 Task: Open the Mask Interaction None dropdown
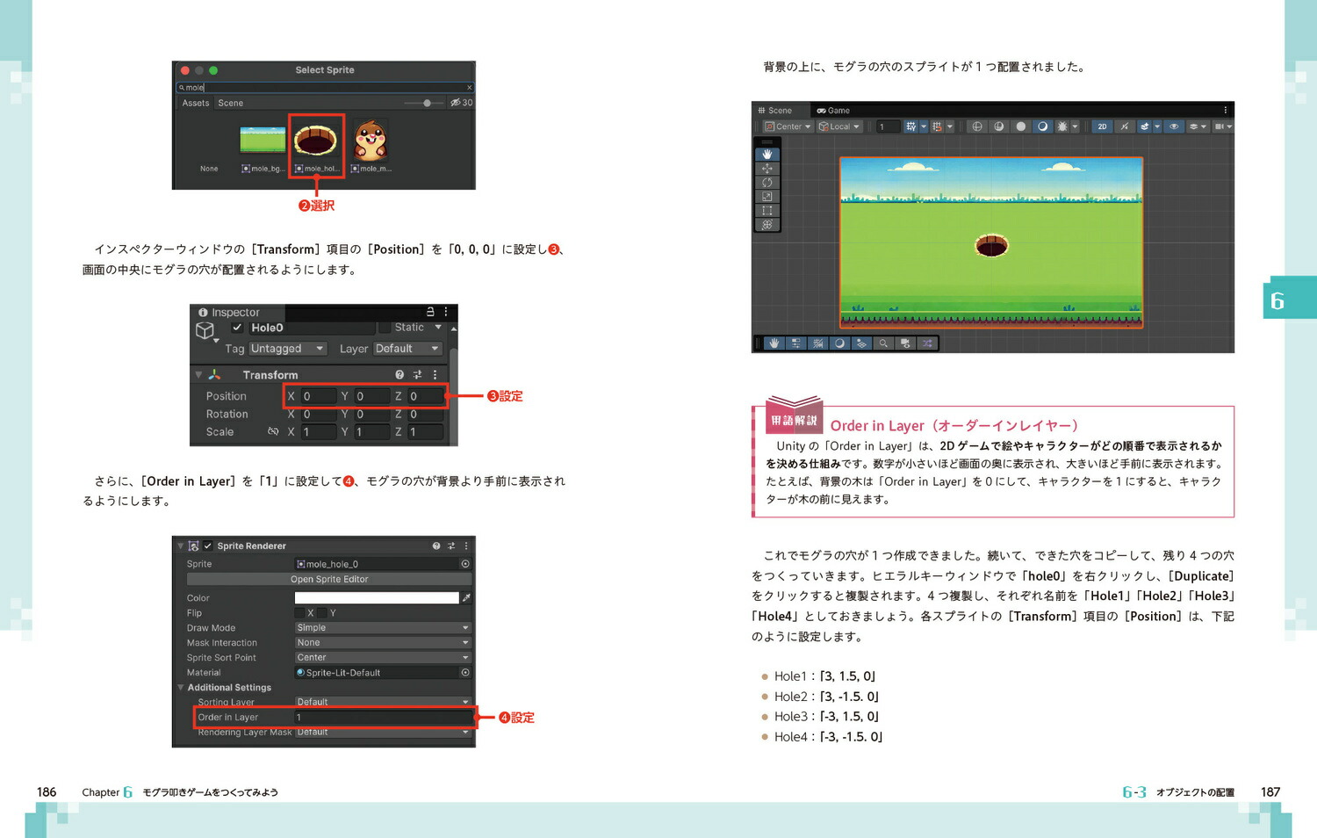(383, 643)
